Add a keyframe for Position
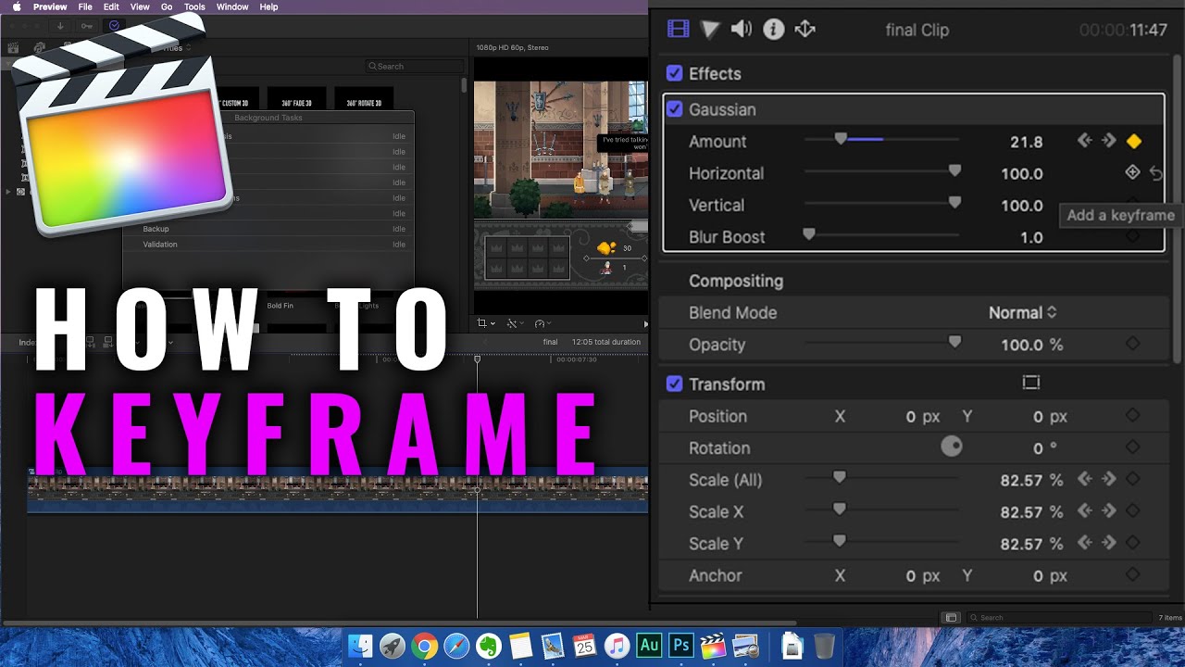The image size is (1185, 667). pyautogui.click(x=1132, y=416)
